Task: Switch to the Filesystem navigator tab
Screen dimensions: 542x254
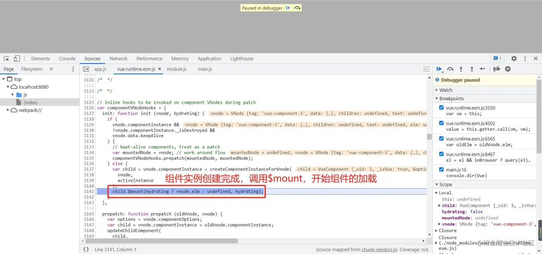Action: 32,69
